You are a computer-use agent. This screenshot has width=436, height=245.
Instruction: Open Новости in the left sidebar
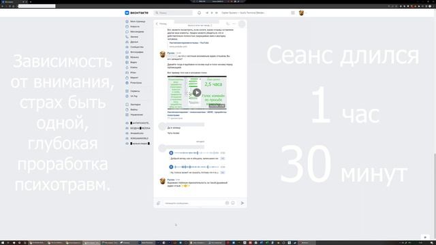[x=135, y=27]
